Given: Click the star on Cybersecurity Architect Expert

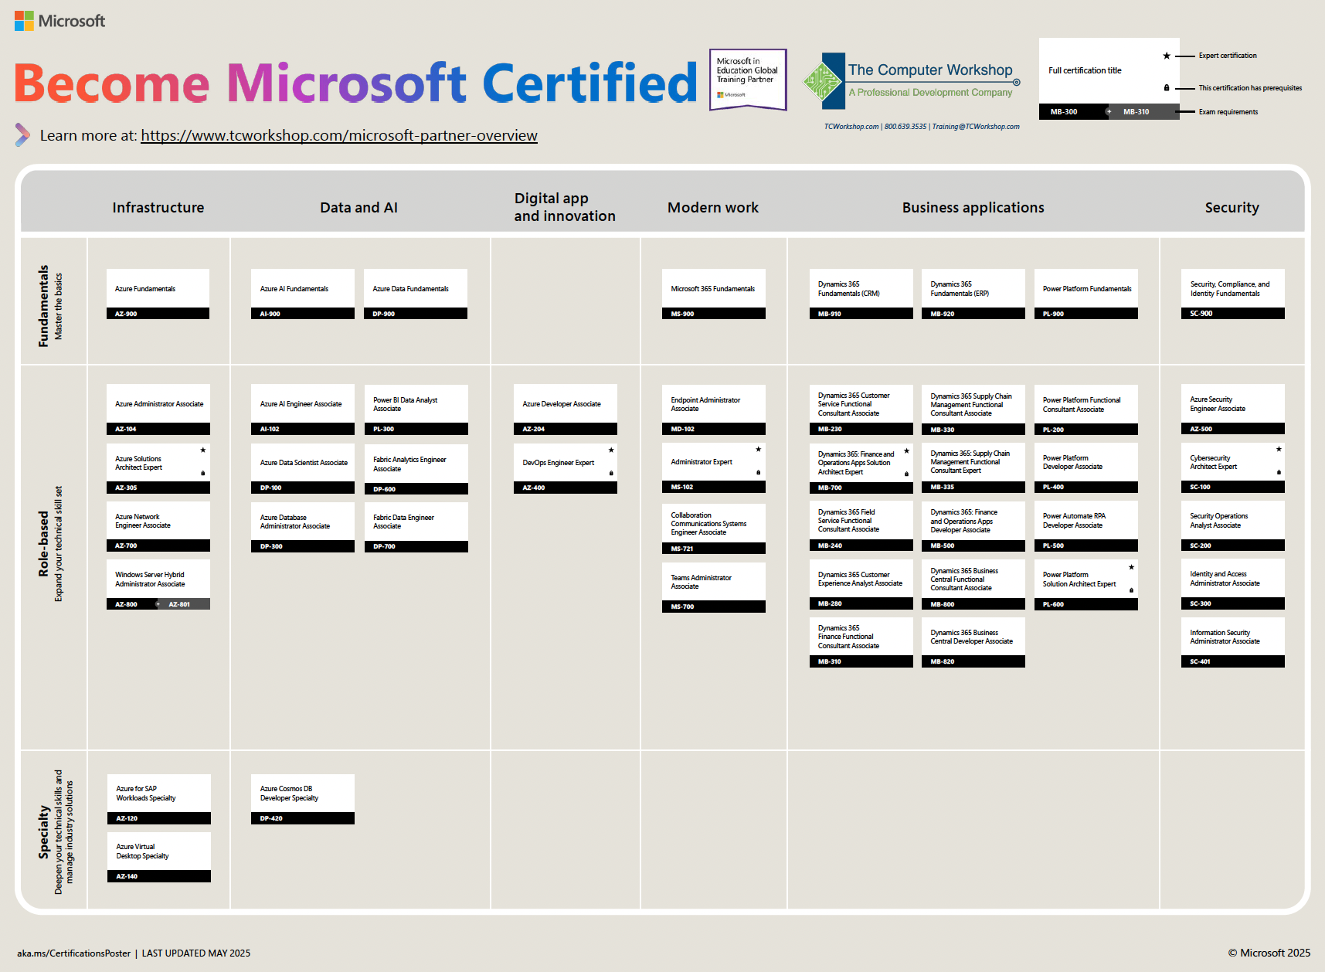Looking at the screenshot, I should click(x=1279, y=449).
